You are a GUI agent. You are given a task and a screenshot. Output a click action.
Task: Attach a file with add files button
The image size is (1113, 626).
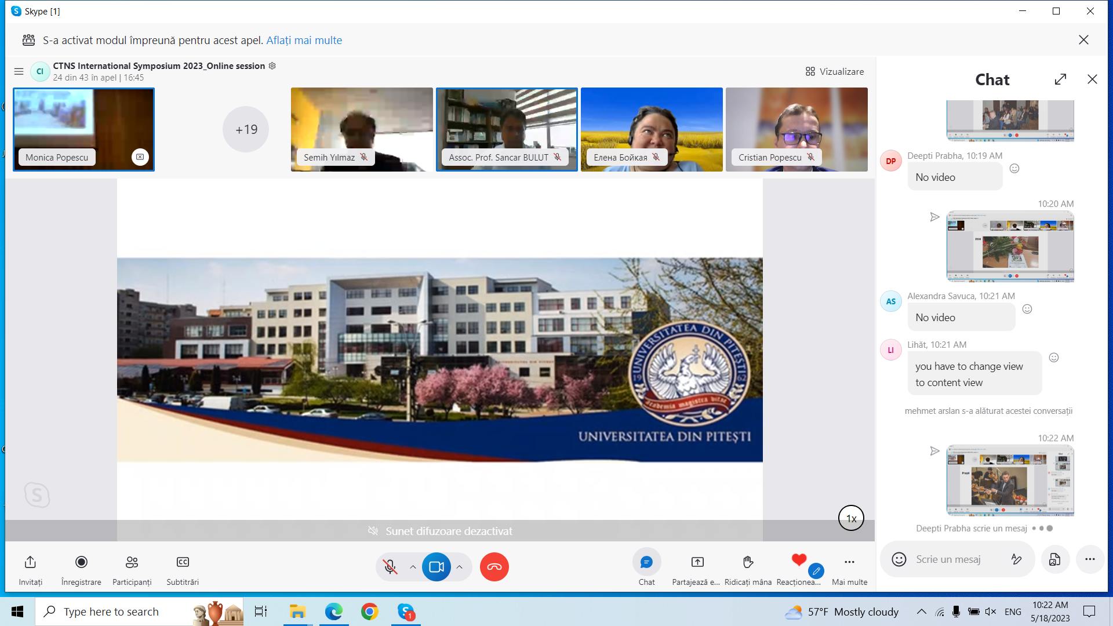1054,559
